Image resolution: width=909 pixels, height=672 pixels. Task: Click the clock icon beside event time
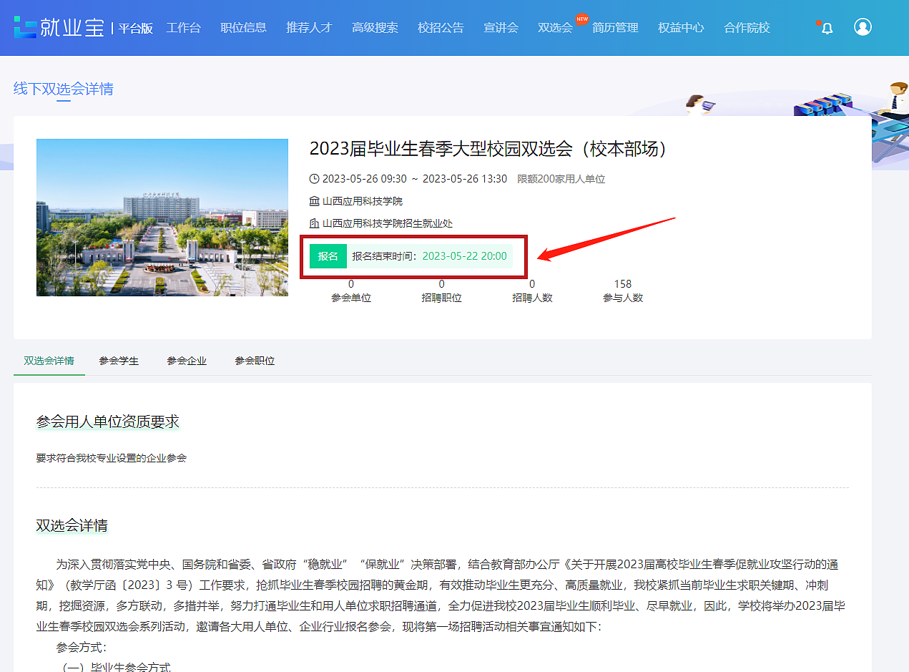pyautogui.click(x=314, y=179)
